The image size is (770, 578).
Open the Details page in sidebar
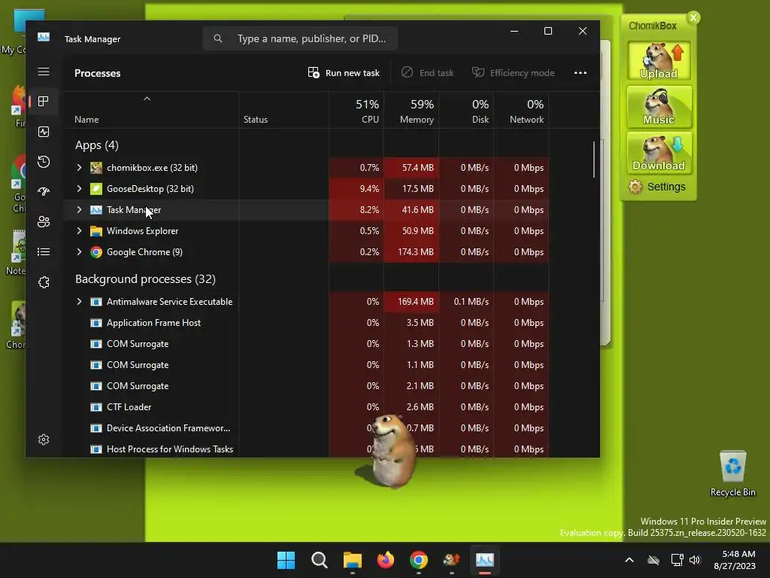44,251
